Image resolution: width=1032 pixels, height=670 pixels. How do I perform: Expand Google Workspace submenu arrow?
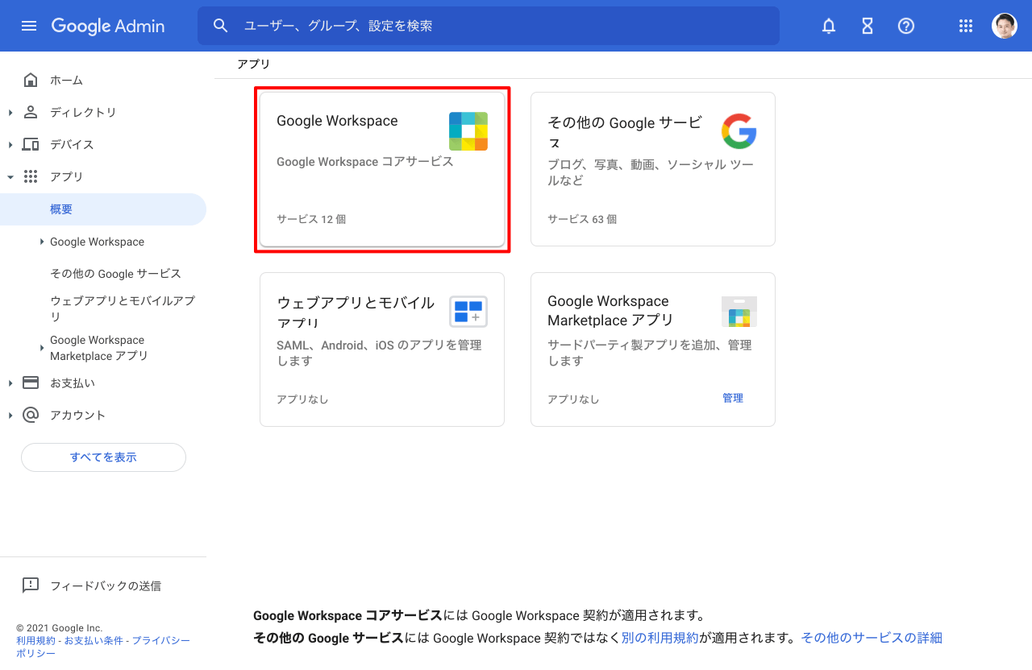tap(42, 242)
